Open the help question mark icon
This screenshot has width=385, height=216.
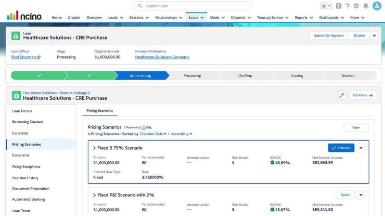click(347, 6)
